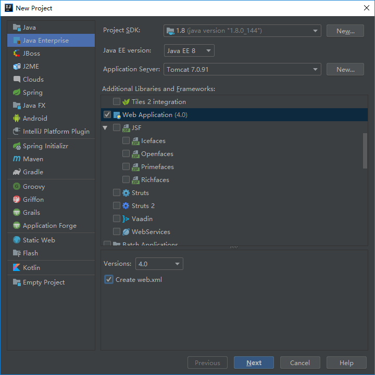
Task: Click the Java Enterprise icon in sidebar
Action: (x=17, y=41)
